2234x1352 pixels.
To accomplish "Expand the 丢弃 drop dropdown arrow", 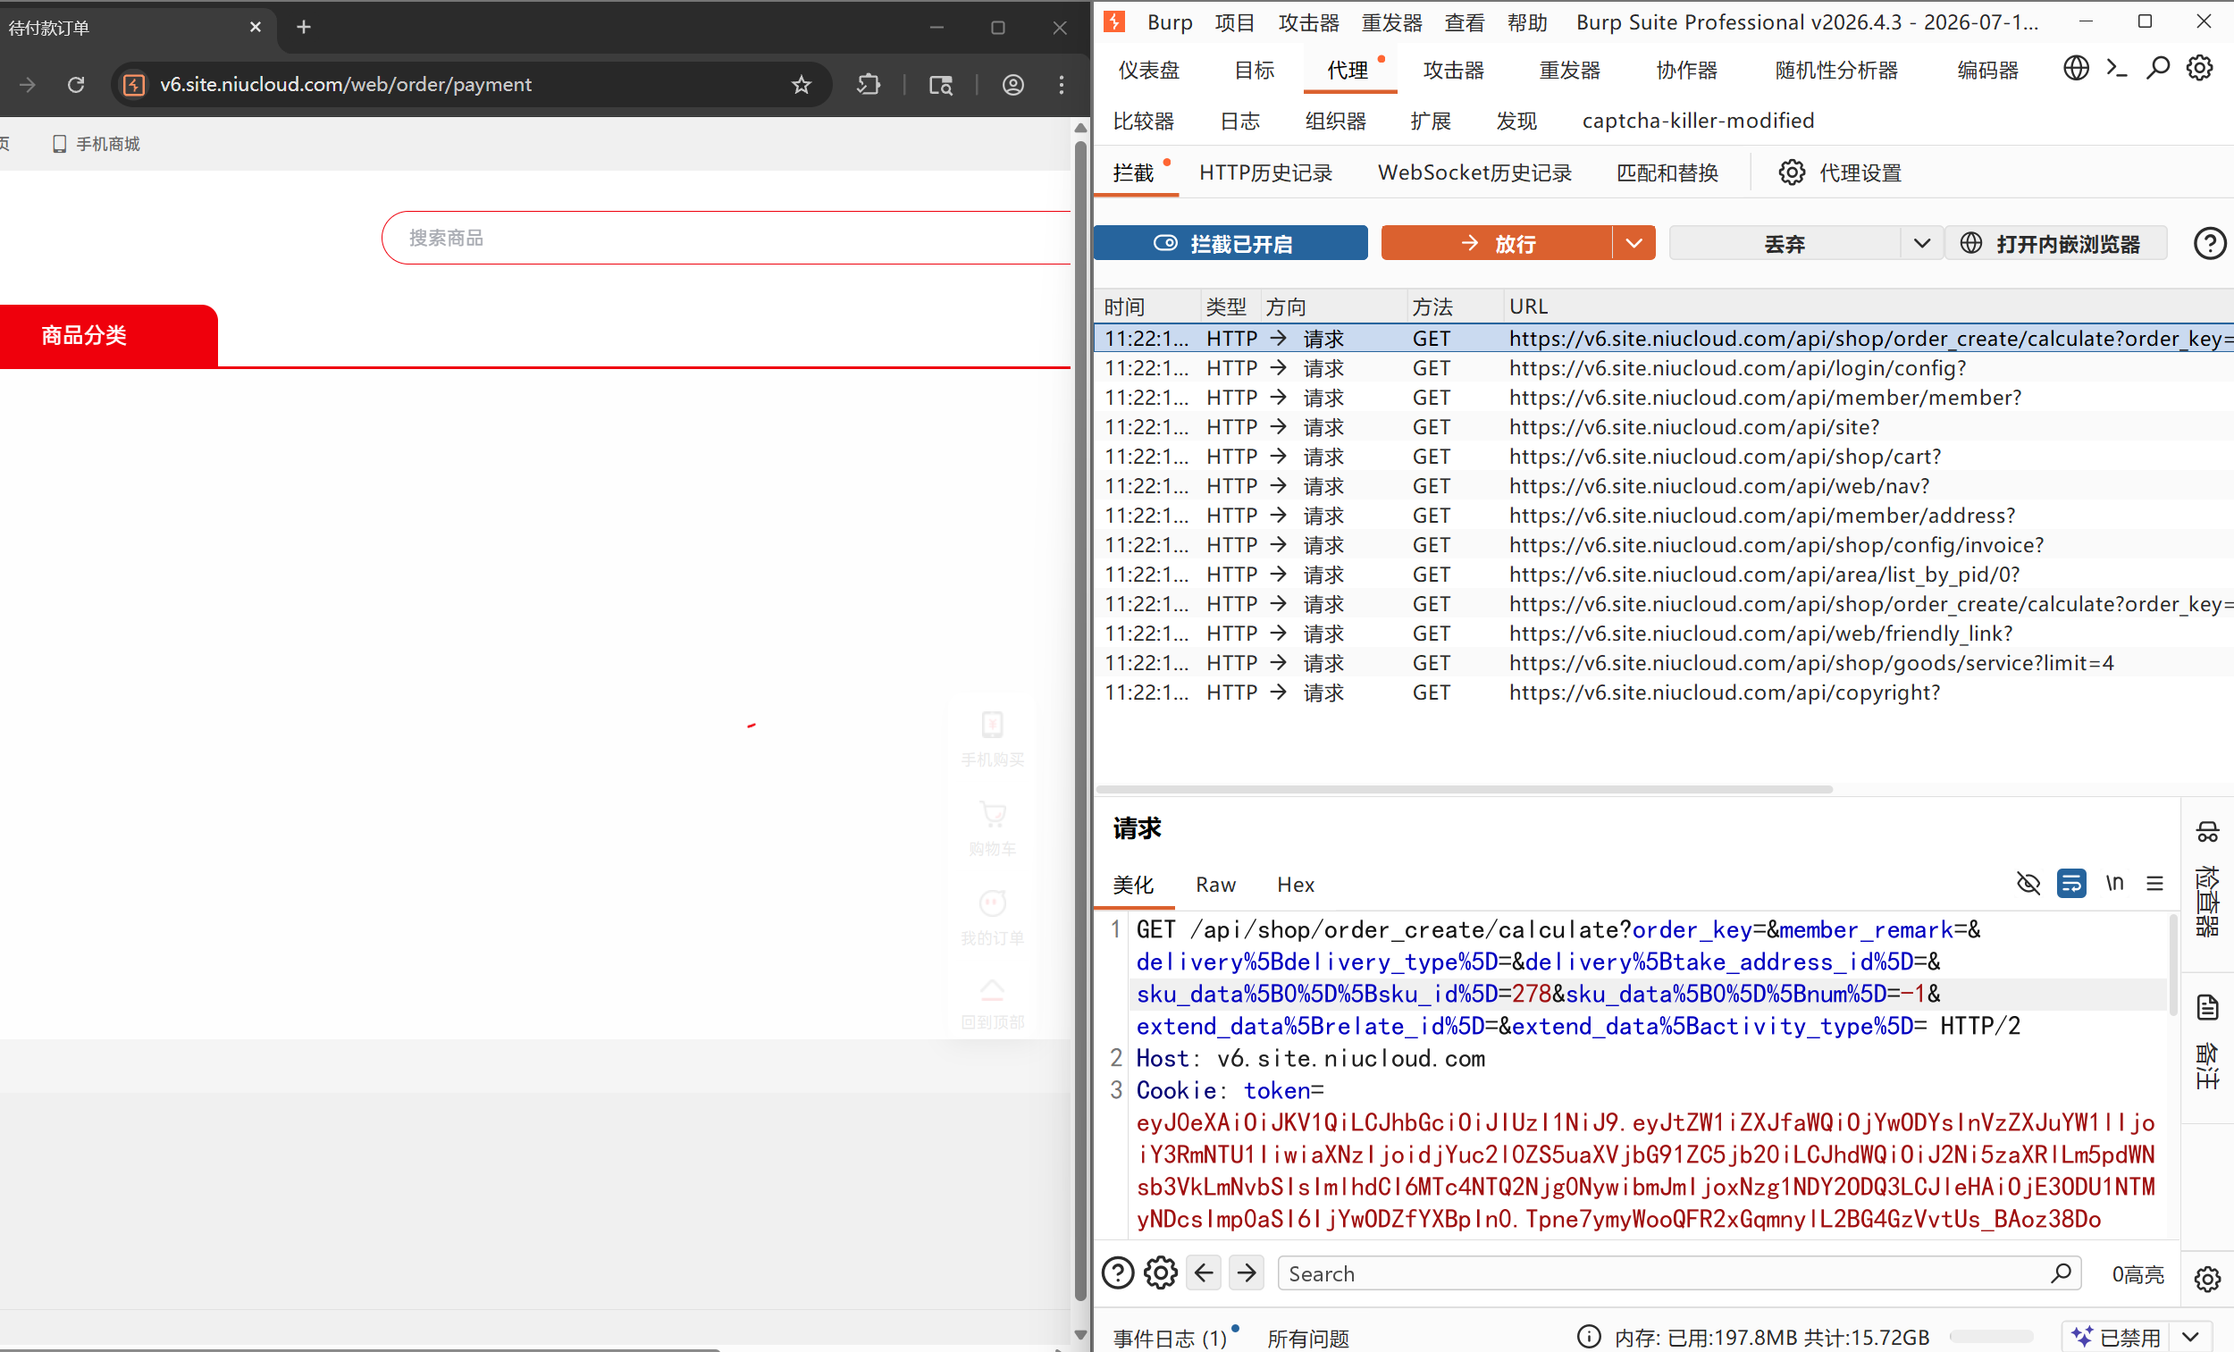I will tap(1921, 243).
